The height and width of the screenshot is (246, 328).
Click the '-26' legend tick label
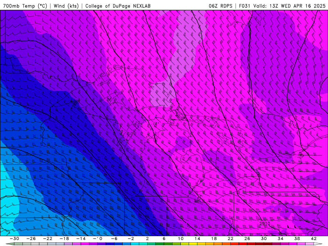click(31, 239)
